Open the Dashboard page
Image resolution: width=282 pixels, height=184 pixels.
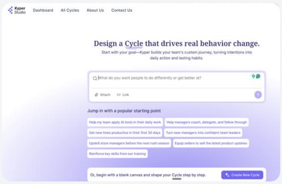(43, 10)
